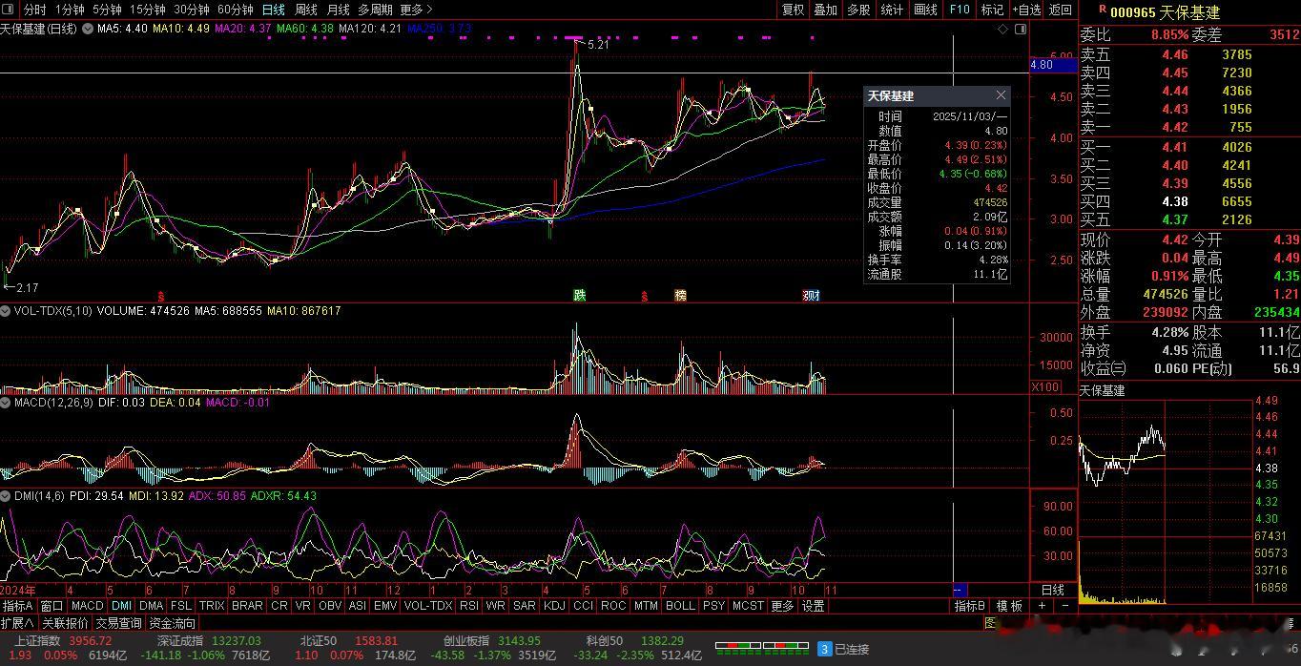Screen dimensions: 1301x666
Task: Click the 日线 label under price axis
Action: click(x=1052, y=591)
